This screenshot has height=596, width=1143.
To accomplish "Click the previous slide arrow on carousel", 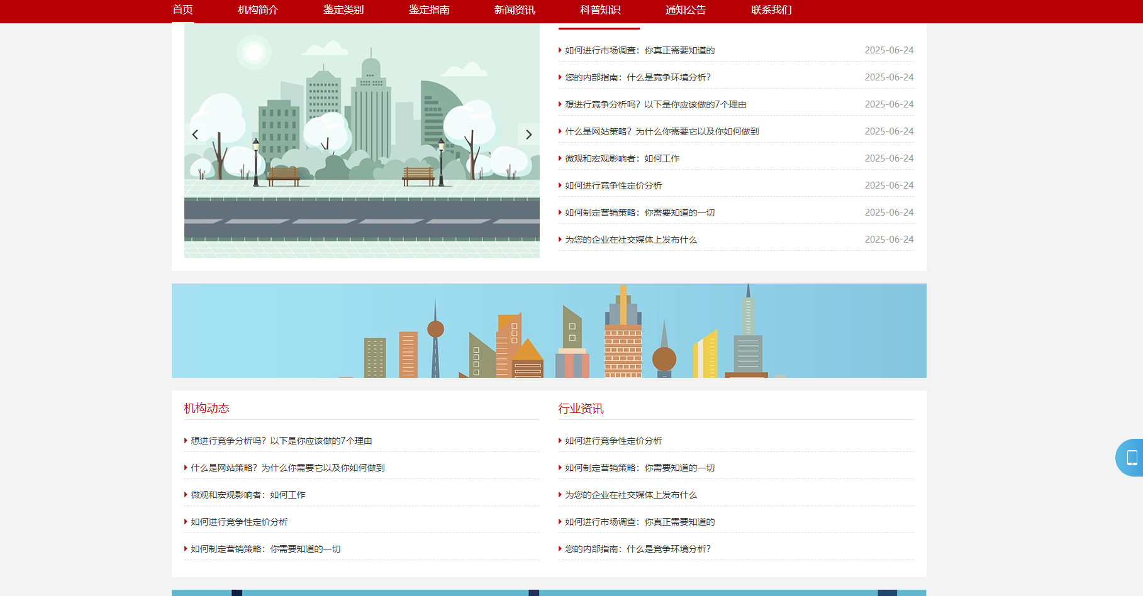I will [195, 135].
